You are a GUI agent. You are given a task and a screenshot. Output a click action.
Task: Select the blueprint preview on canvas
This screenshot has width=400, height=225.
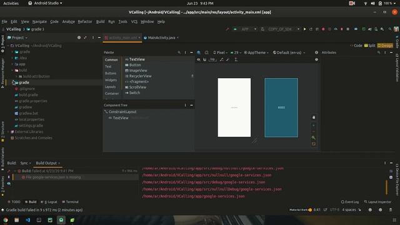(281, 107)
